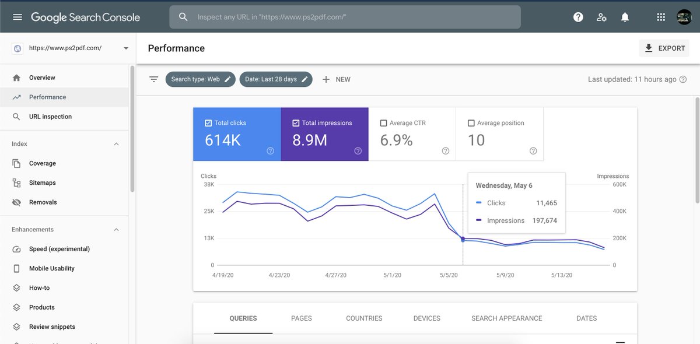Screen dimensions: 700x344
Task: Collapse the Enhancements section
Action: (116, 230)
